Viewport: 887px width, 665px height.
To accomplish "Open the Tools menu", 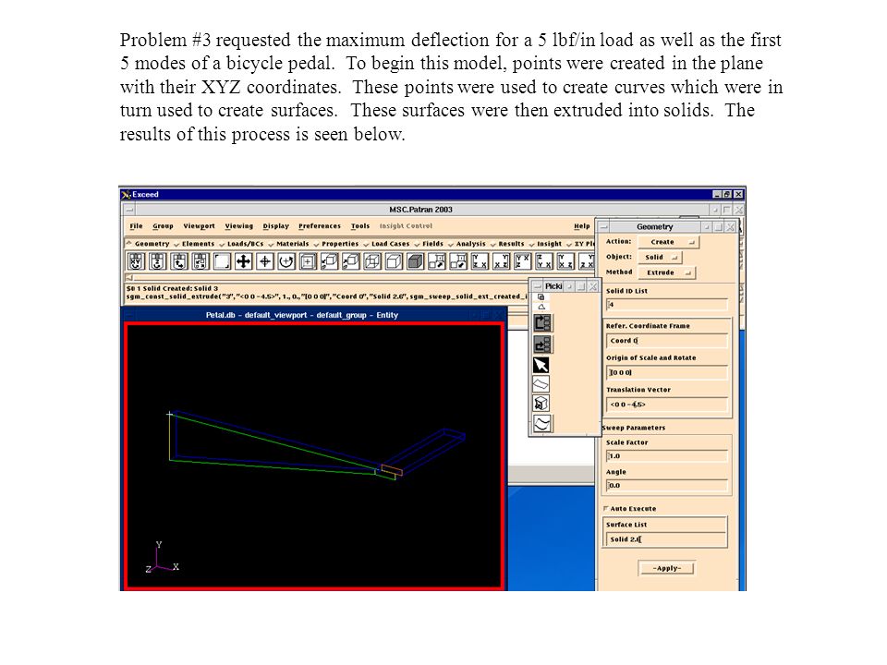I will click(x=359, y=226).
